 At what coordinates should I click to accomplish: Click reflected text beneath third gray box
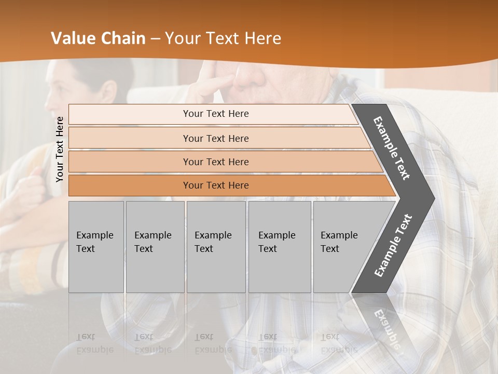tap(213, 343)
